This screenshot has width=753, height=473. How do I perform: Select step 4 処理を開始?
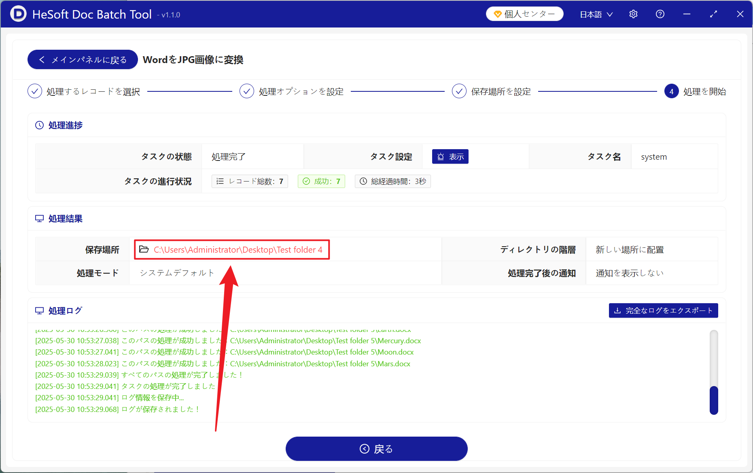pos(695,91)
